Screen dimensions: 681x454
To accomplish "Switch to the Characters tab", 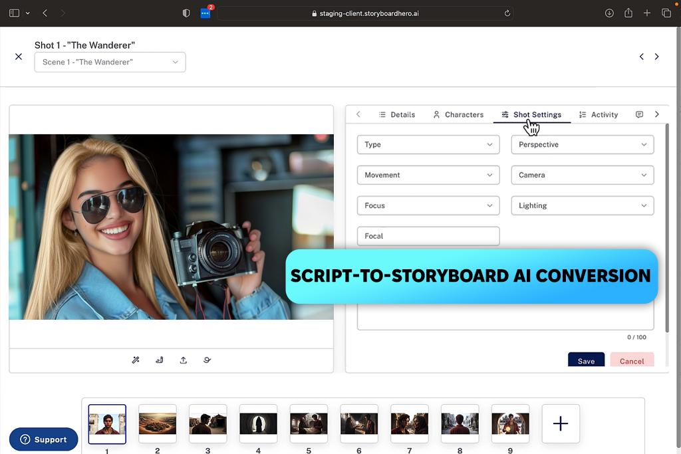I will [458, 114].
